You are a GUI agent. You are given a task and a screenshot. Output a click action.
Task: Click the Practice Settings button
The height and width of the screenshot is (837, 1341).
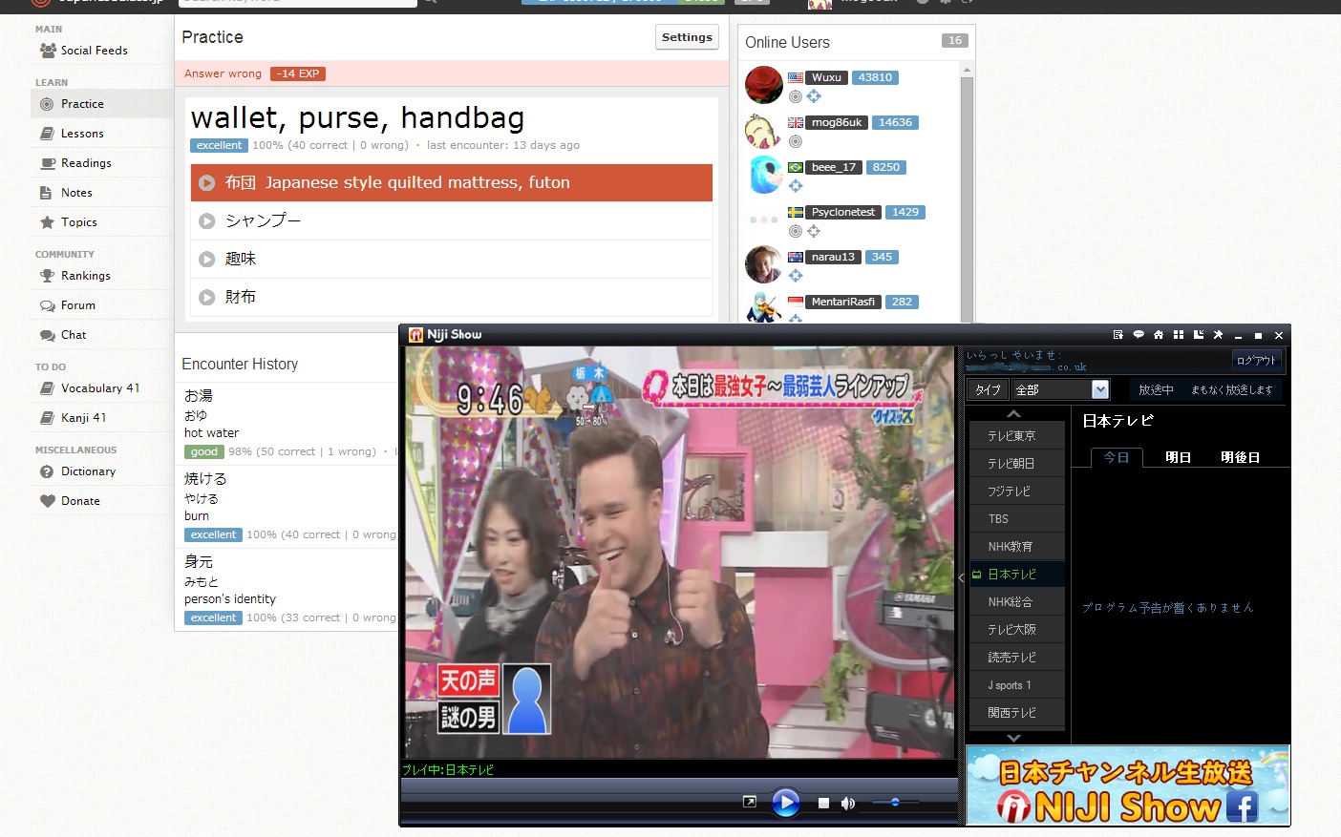pos(687,37)
